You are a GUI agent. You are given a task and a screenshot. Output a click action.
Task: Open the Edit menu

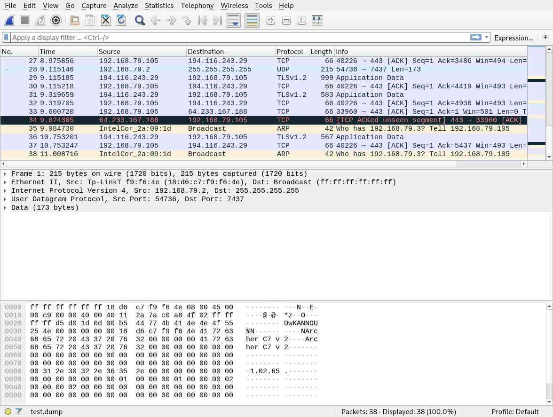point(29,6)
